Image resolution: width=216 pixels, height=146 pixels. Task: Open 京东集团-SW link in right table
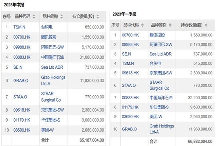(x=161, y=73)
